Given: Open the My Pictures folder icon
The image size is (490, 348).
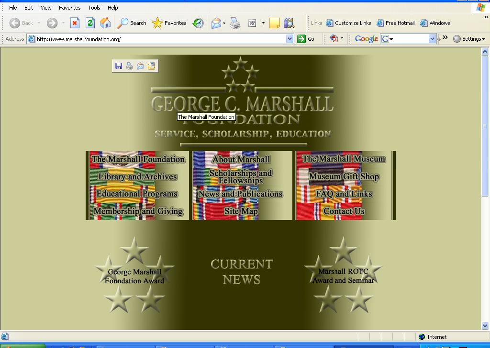Looking at the screenshot, I should point(151,66).
